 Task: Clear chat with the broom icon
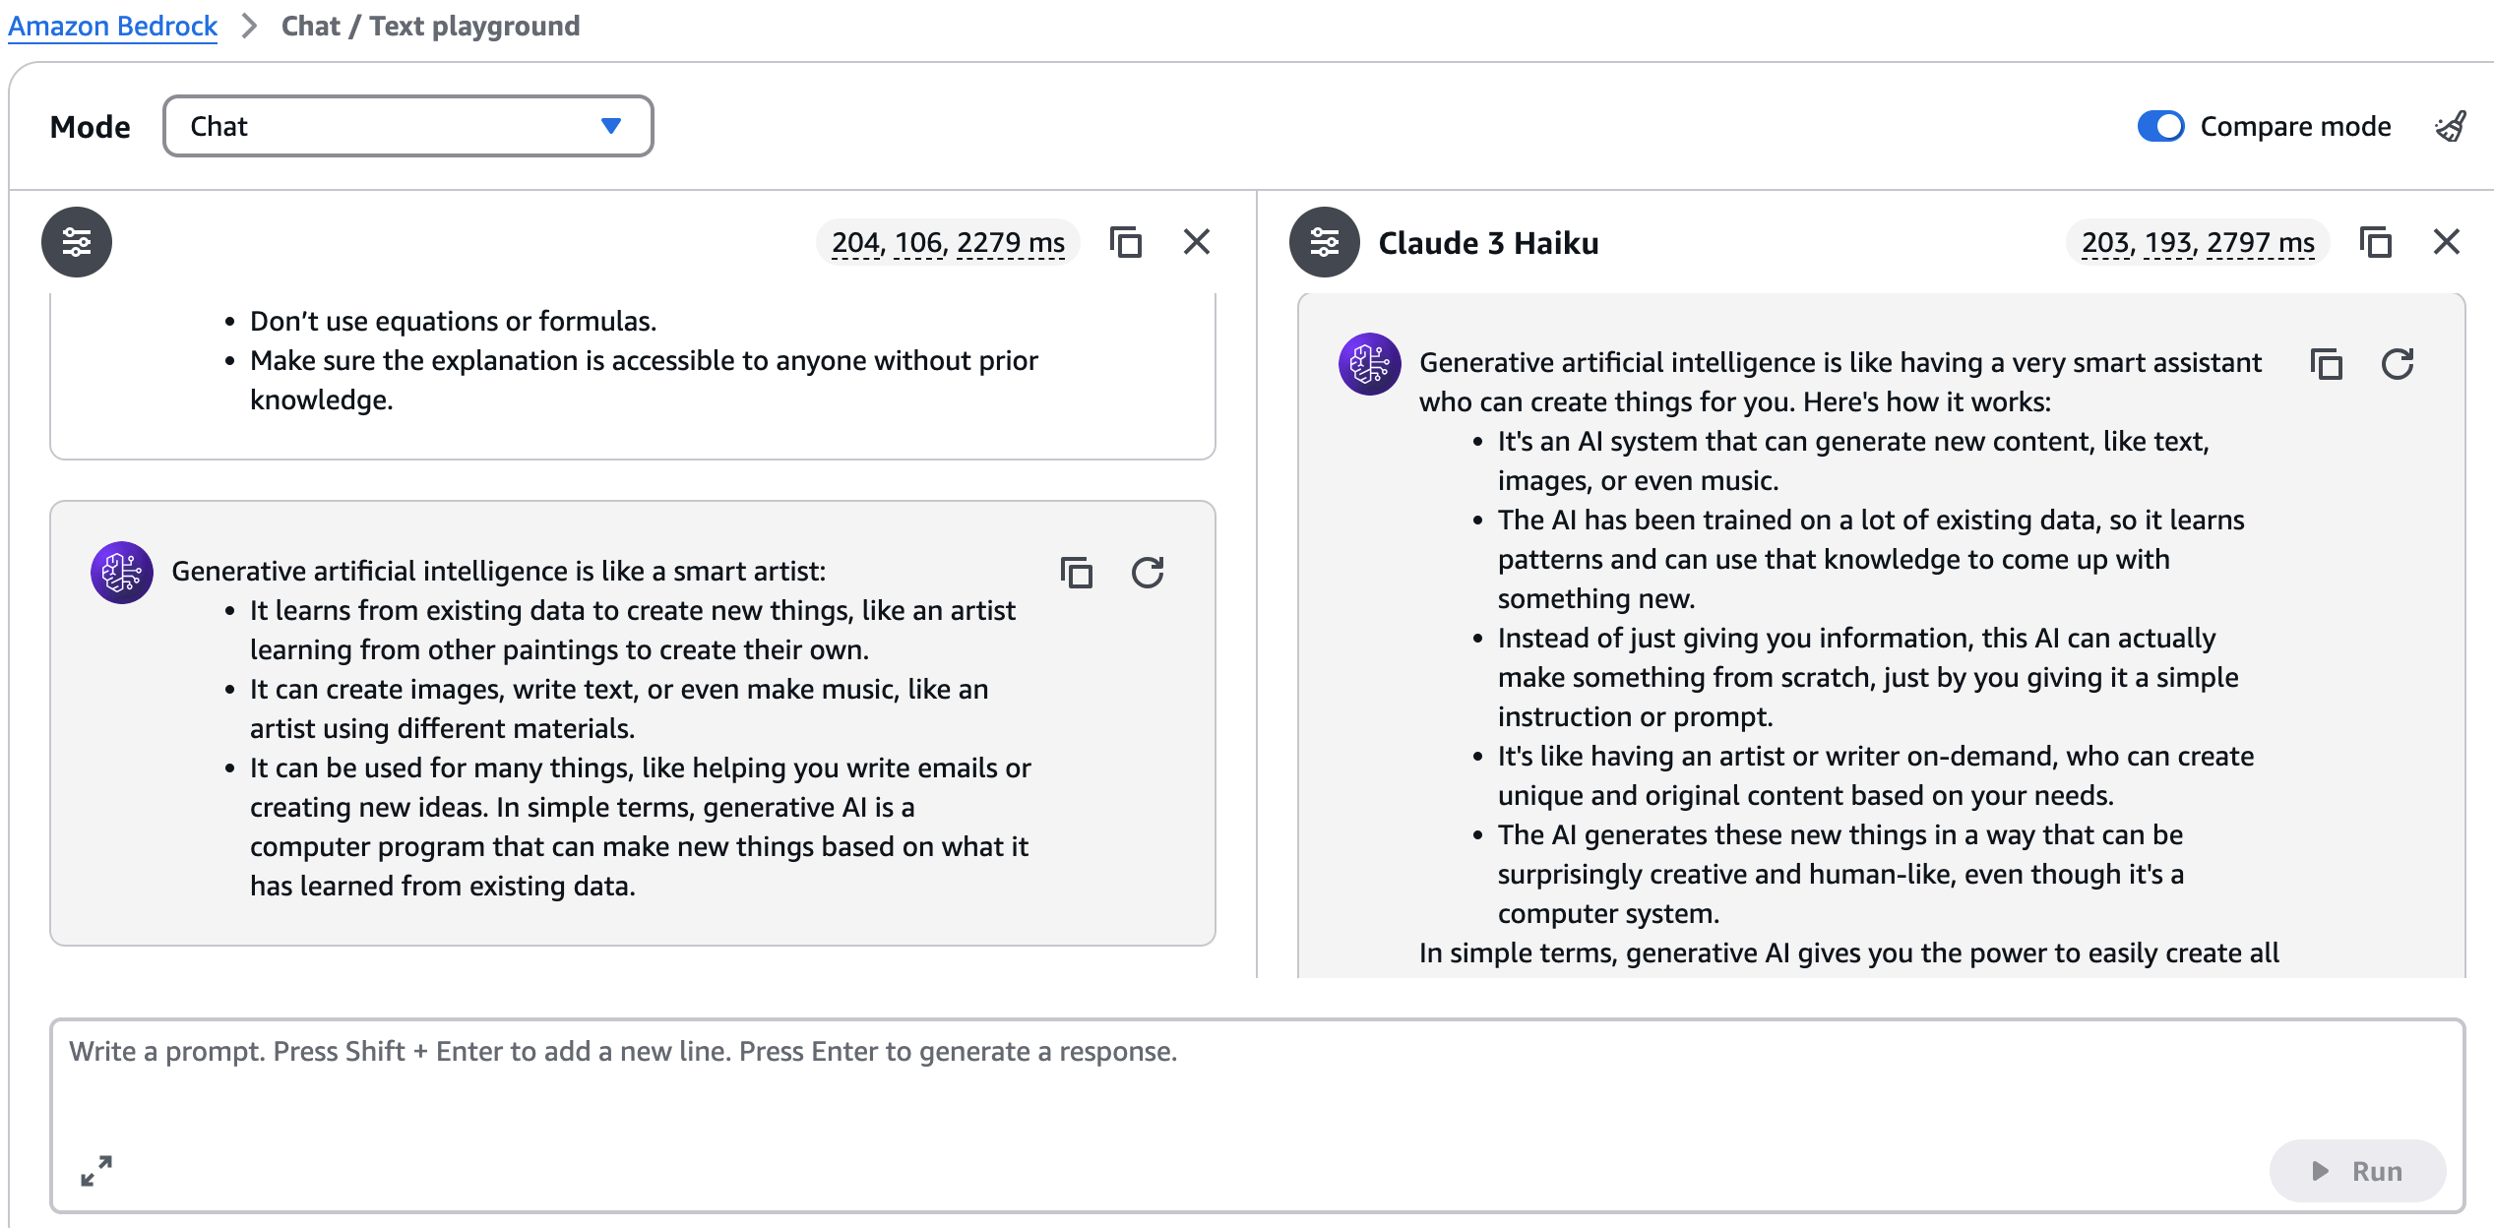pos(2451,127)
